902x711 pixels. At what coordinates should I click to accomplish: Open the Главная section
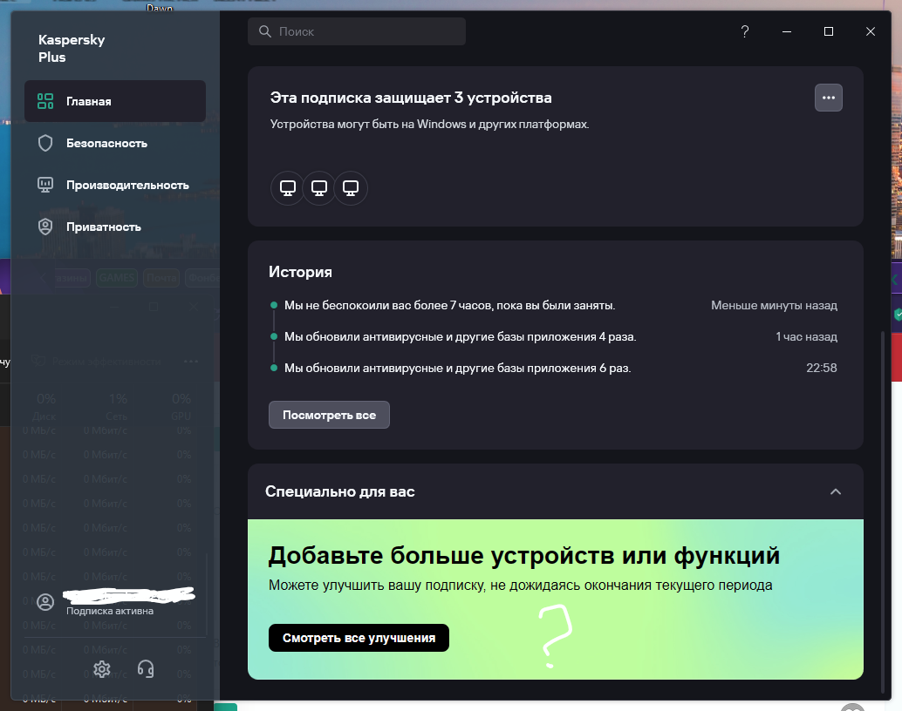point(115,101)
